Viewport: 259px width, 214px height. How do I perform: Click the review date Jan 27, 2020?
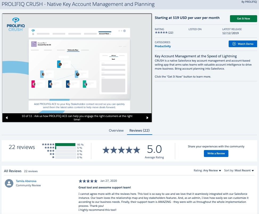(x=109, y=181)
